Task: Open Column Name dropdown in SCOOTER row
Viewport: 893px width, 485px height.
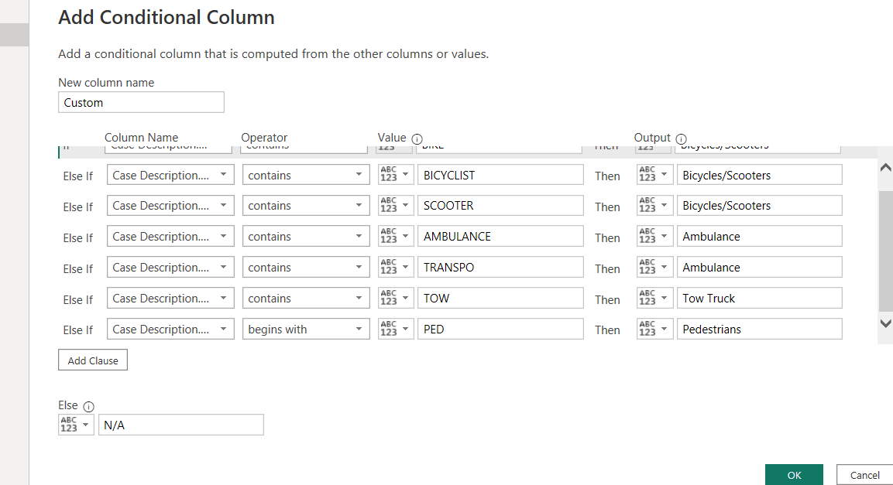Action: [170, 205]
